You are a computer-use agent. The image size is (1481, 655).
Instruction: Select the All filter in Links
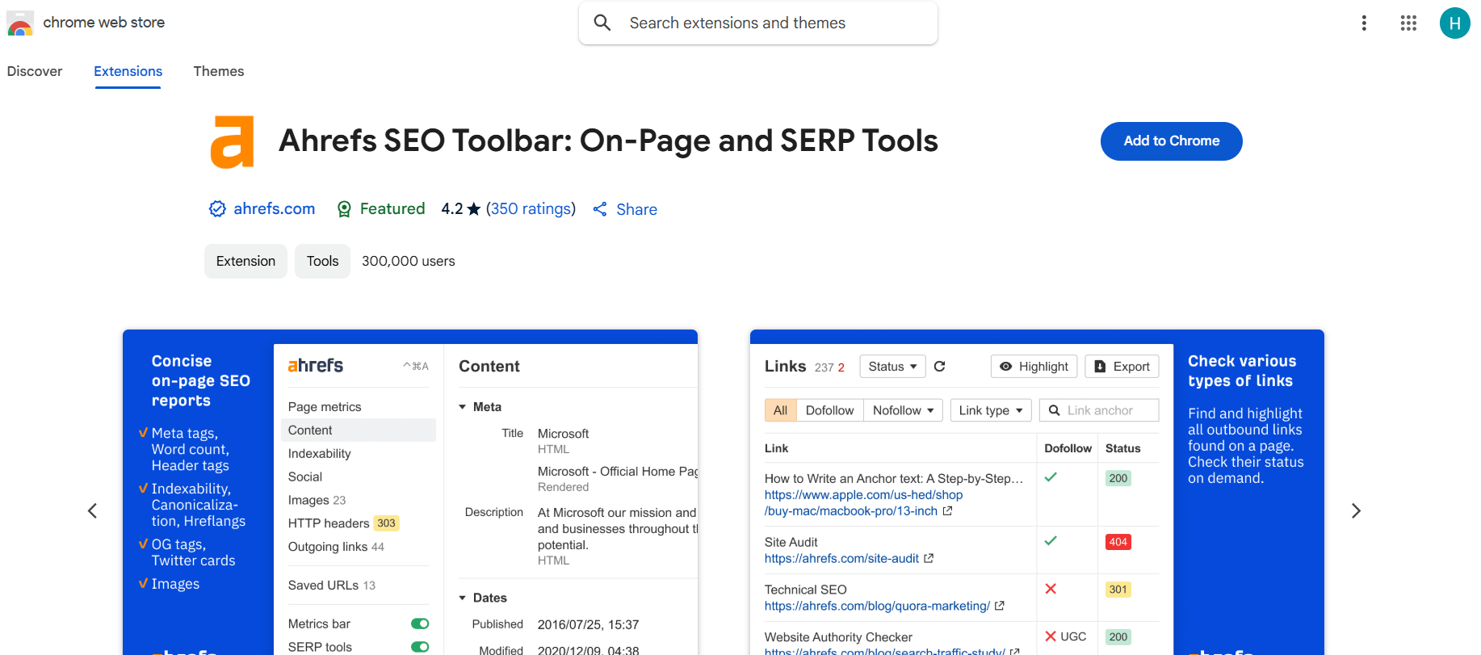780,410
